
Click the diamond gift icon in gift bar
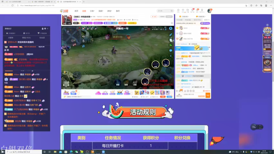point(126,92)
